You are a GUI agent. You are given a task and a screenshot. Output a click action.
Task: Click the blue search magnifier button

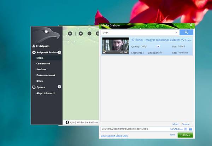tap(186, 32)
